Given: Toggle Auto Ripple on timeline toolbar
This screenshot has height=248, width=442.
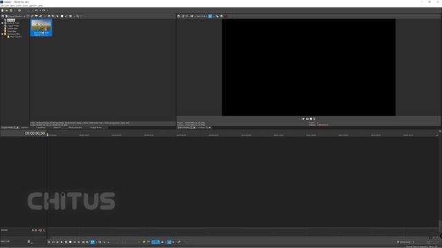Looking at the screenshot, I should 162,242.
